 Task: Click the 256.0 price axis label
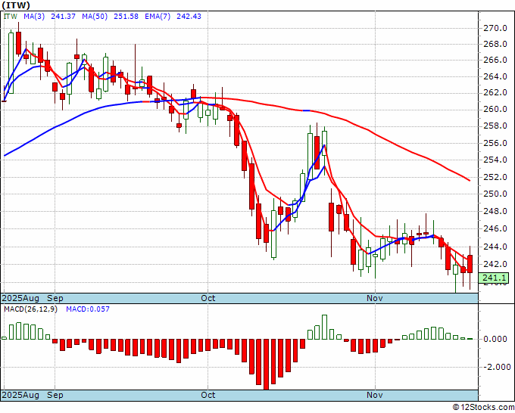coord(495,144)
